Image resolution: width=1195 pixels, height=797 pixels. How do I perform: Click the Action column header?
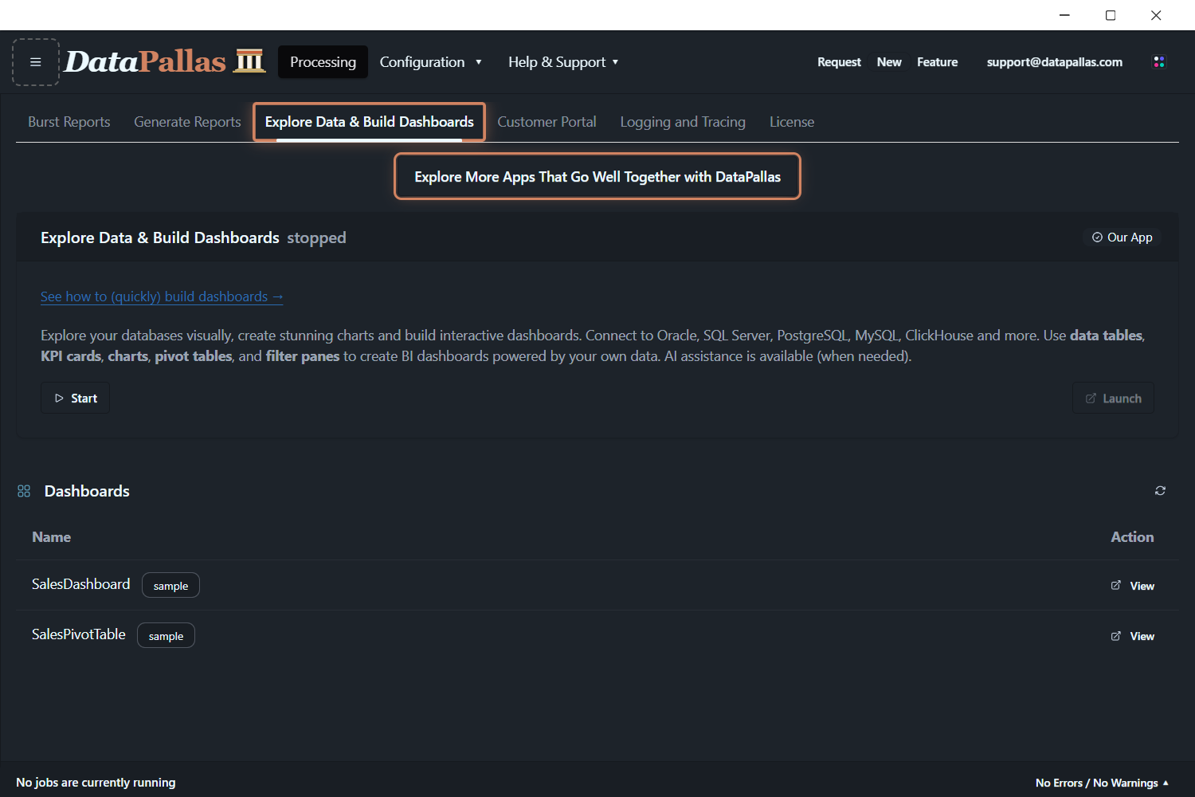coord(1132,537)
